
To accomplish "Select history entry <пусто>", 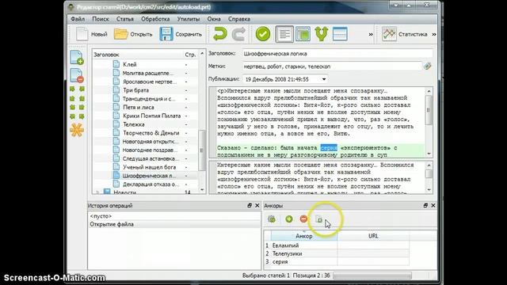I will [174, 216].
